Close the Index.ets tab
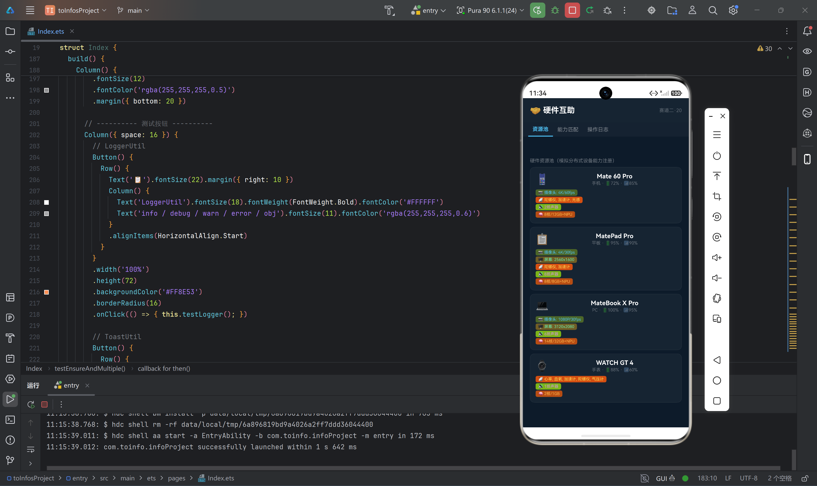Screen dimensions: 817x486 pos(72,31)
